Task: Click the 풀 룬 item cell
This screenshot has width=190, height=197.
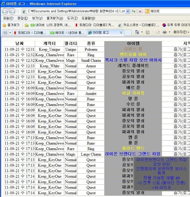Action: pos(133,143)
